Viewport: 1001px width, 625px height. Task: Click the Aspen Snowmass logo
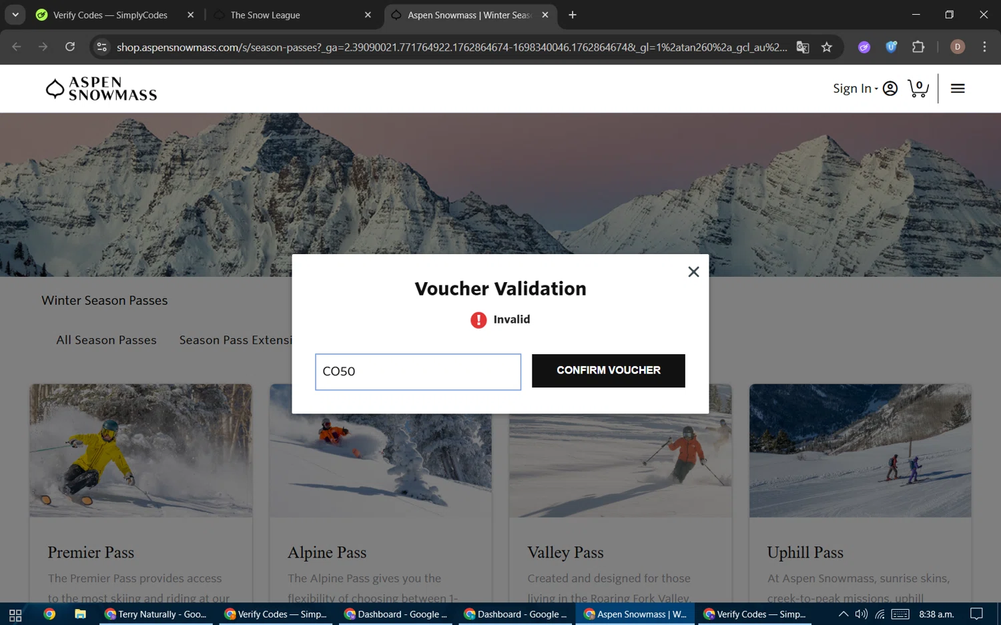coord(101,89)
